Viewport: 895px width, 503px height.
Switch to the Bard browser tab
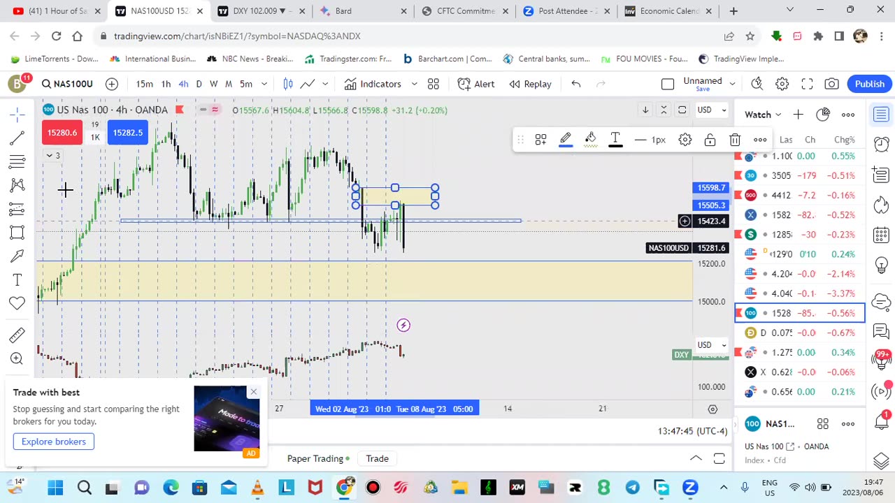click(362, 10)
